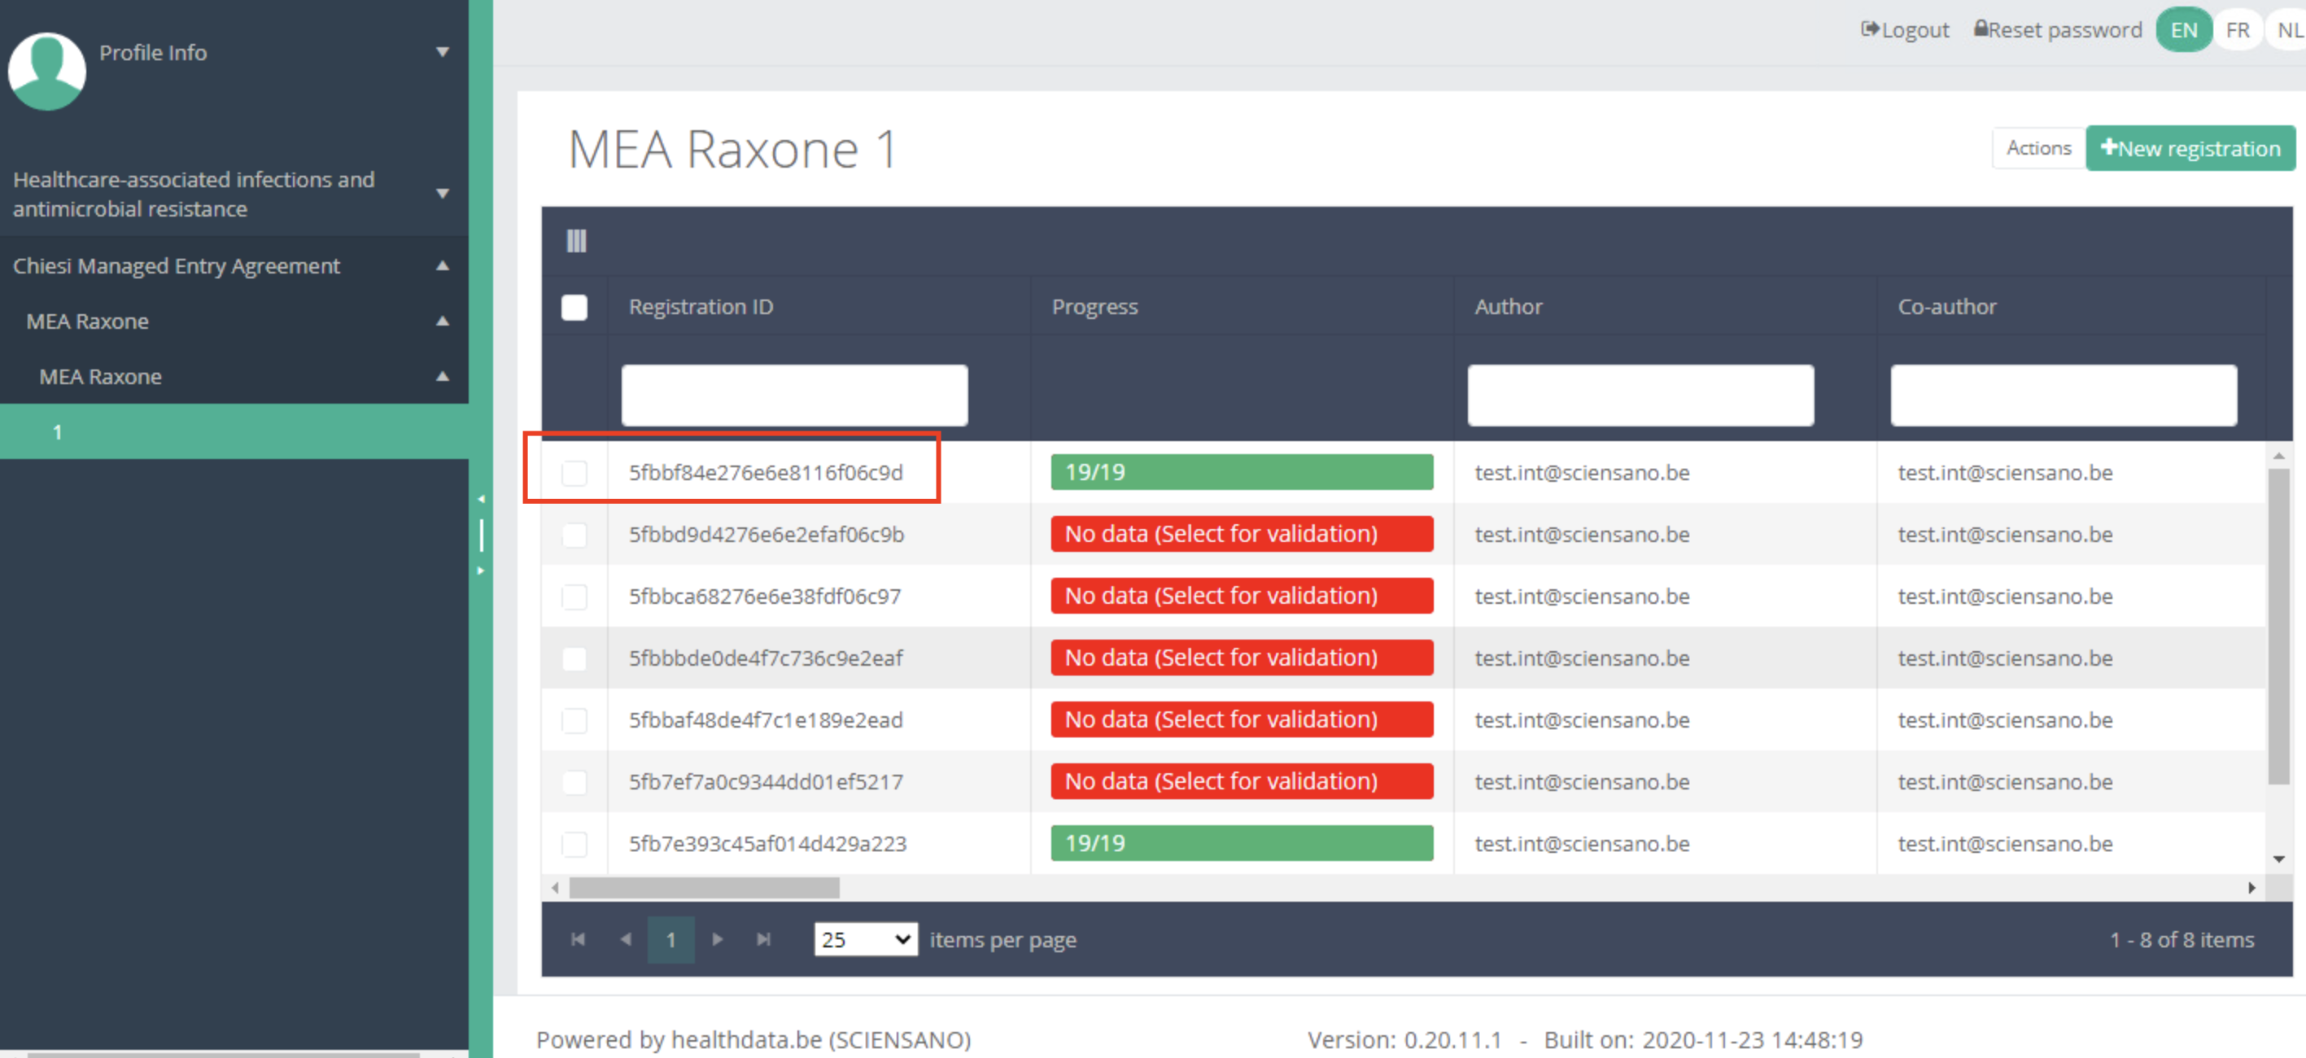
Task: Sort by Author column header
Action: pyautogui.click(x=1509, y=307)
